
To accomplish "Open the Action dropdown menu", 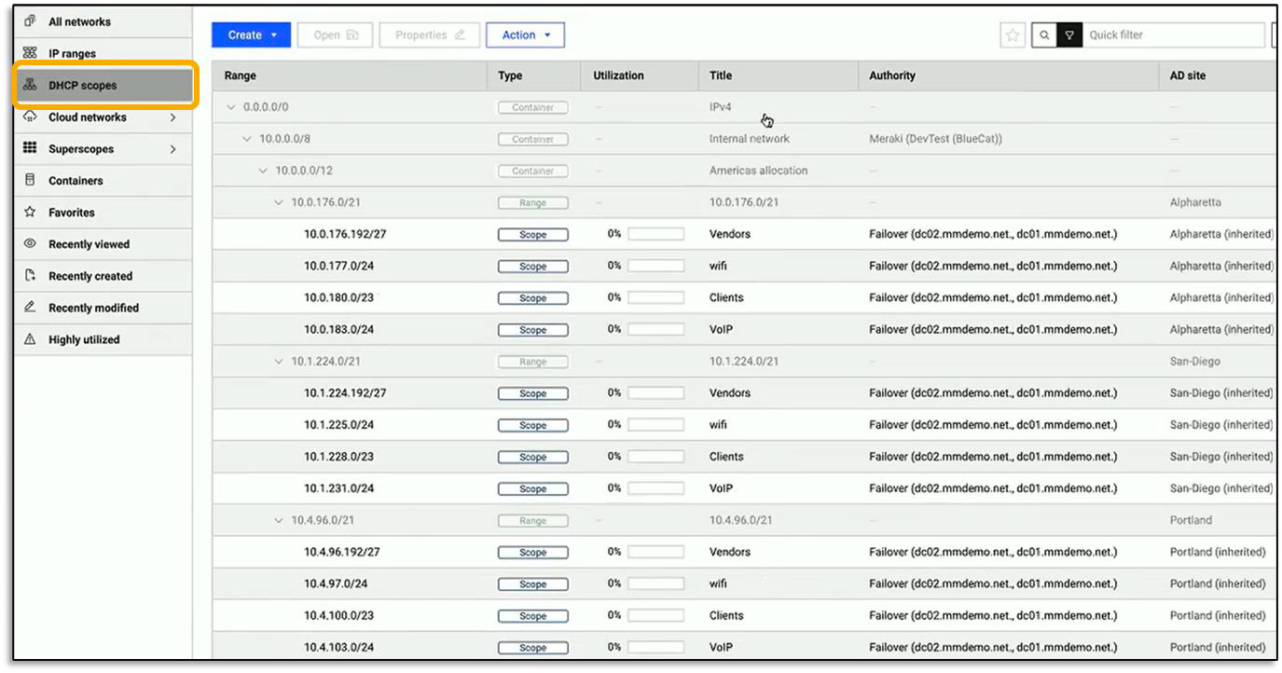I will (525, 34).
